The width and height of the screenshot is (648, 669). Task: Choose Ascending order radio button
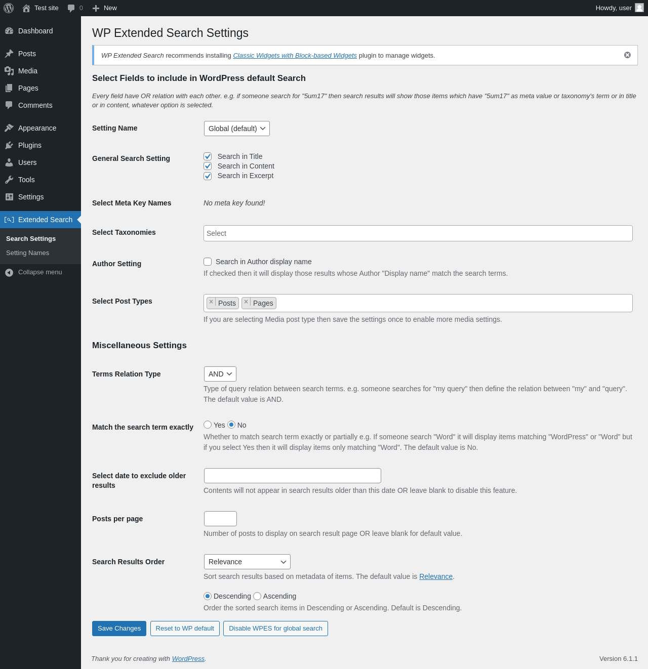[257, 596]
